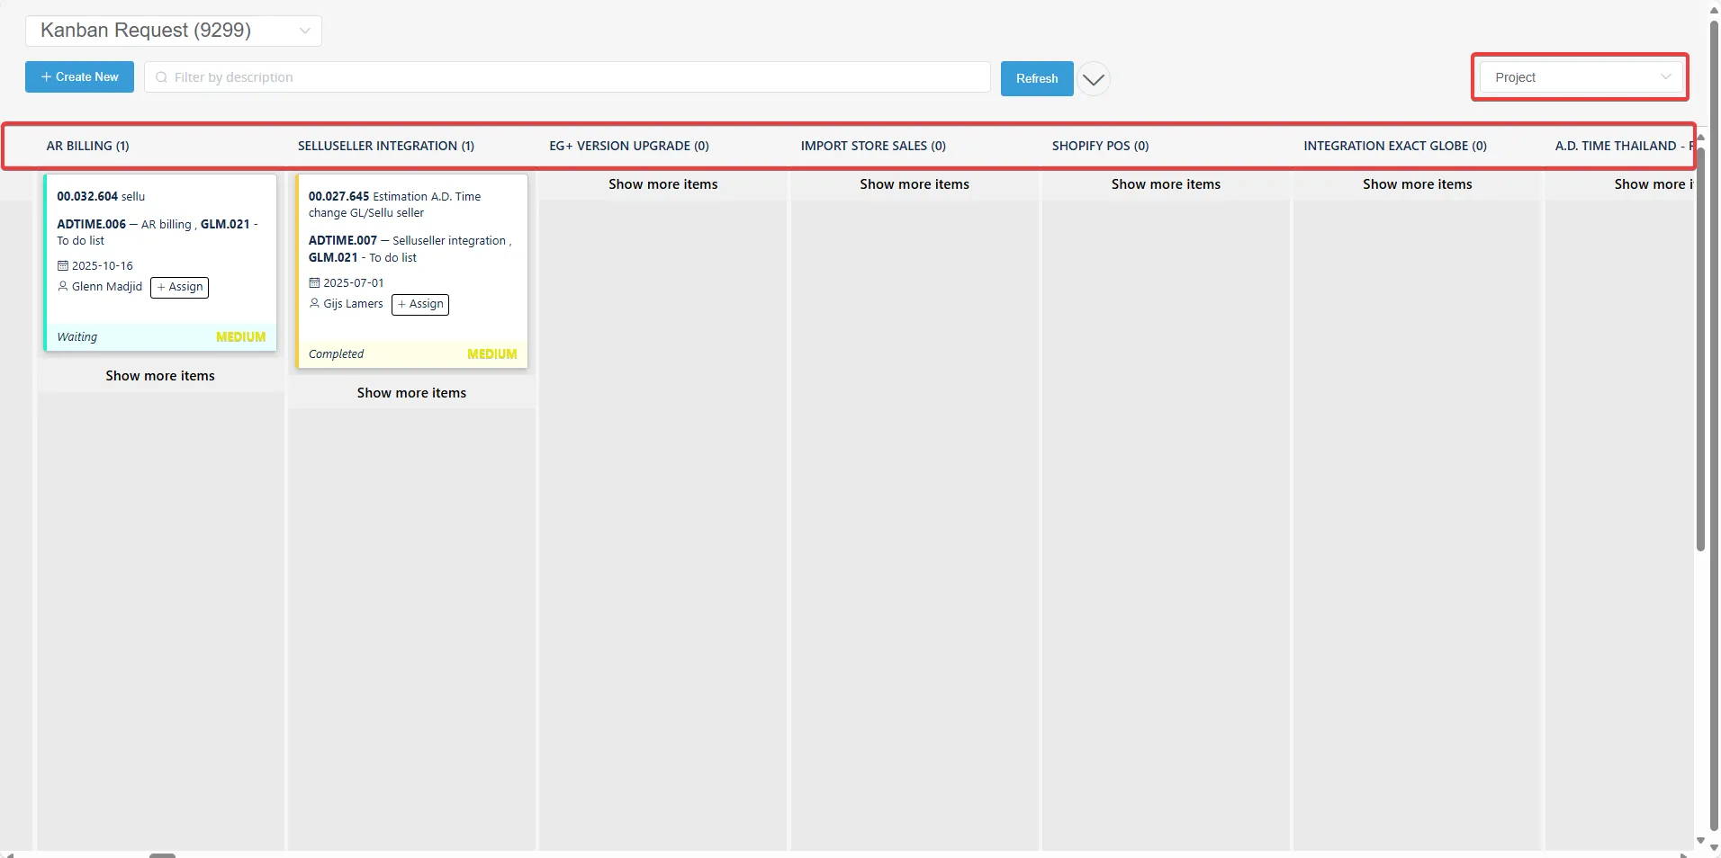Screen dimensions: 1721x858
Task: Assign a user to card 00.027.645
Action: tap(420, 305)
